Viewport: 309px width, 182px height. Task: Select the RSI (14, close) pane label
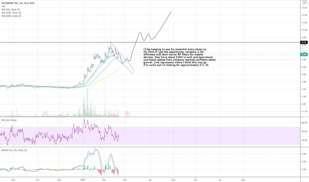click(9, 120)
